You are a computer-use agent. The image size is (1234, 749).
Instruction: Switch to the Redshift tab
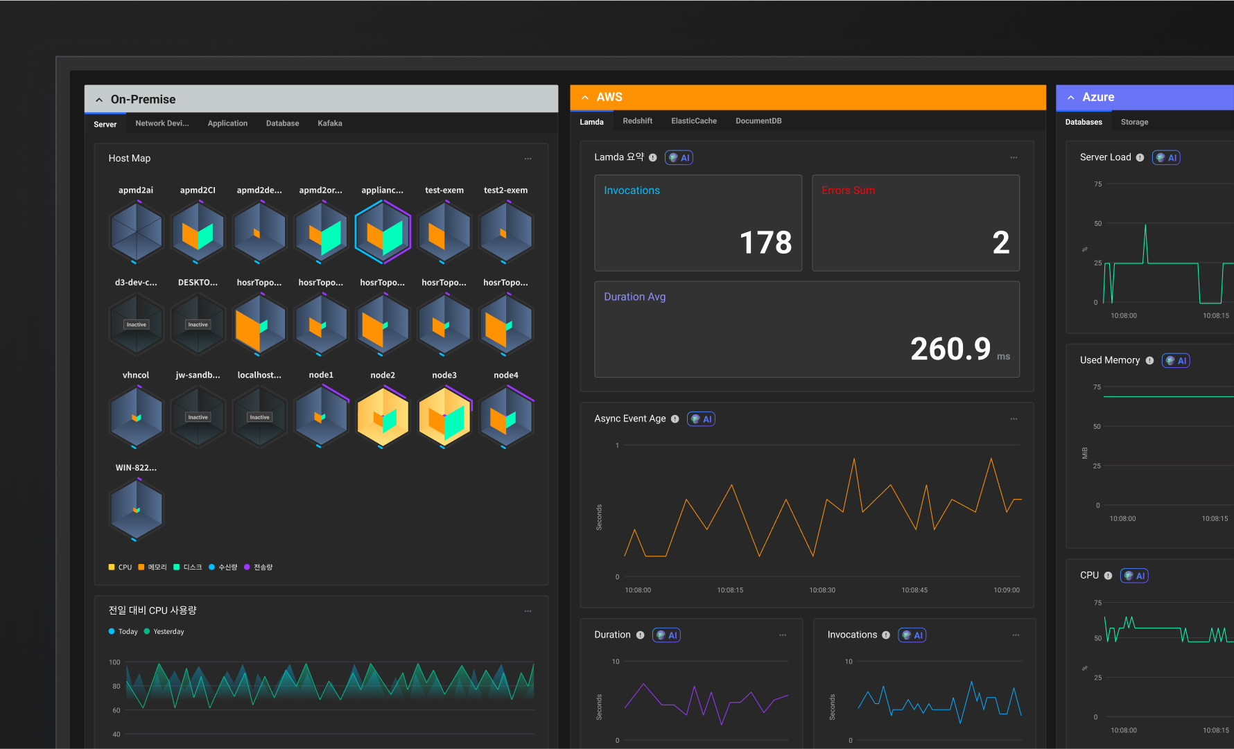coord(637,121)
